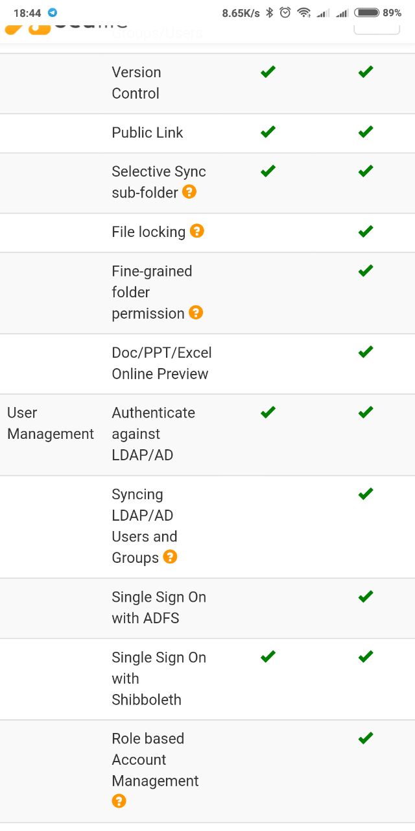This screenshot has width=415, height=831.
Task: Click the User Management category label
Action: coord(51,423)
